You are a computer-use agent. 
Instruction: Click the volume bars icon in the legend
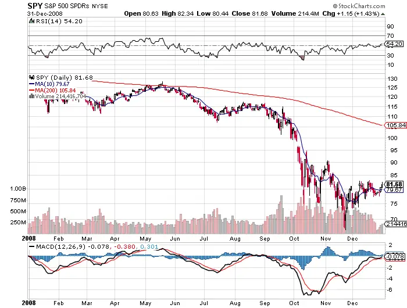click(31, 96)
